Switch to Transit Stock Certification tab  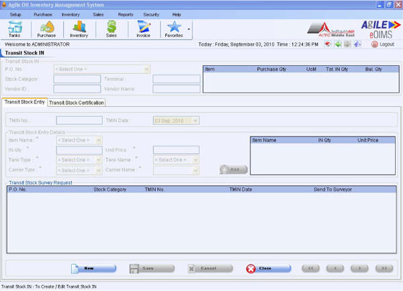[77, 103]
